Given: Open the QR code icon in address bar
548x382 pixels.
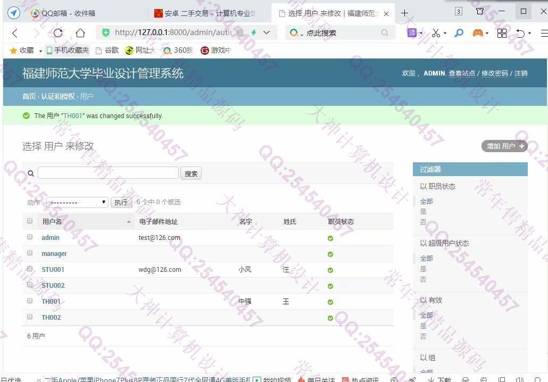Looking at the screenshot, I should tap(240, 33).
